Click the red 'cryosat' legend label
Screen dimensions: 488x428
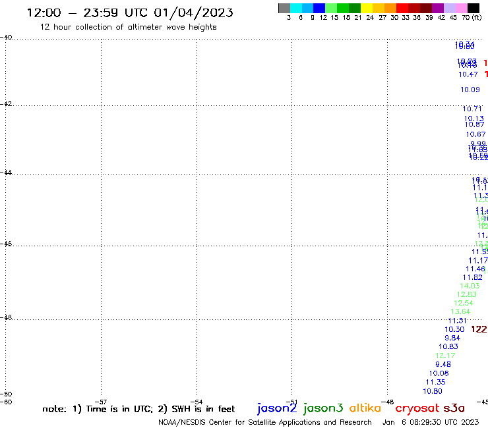click(417, 409)
